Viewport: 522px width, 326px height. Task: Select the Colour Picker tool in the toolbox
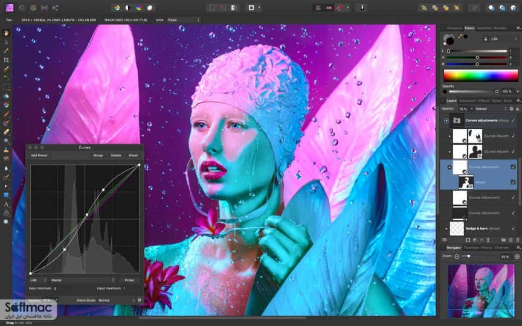pos(6,51)
